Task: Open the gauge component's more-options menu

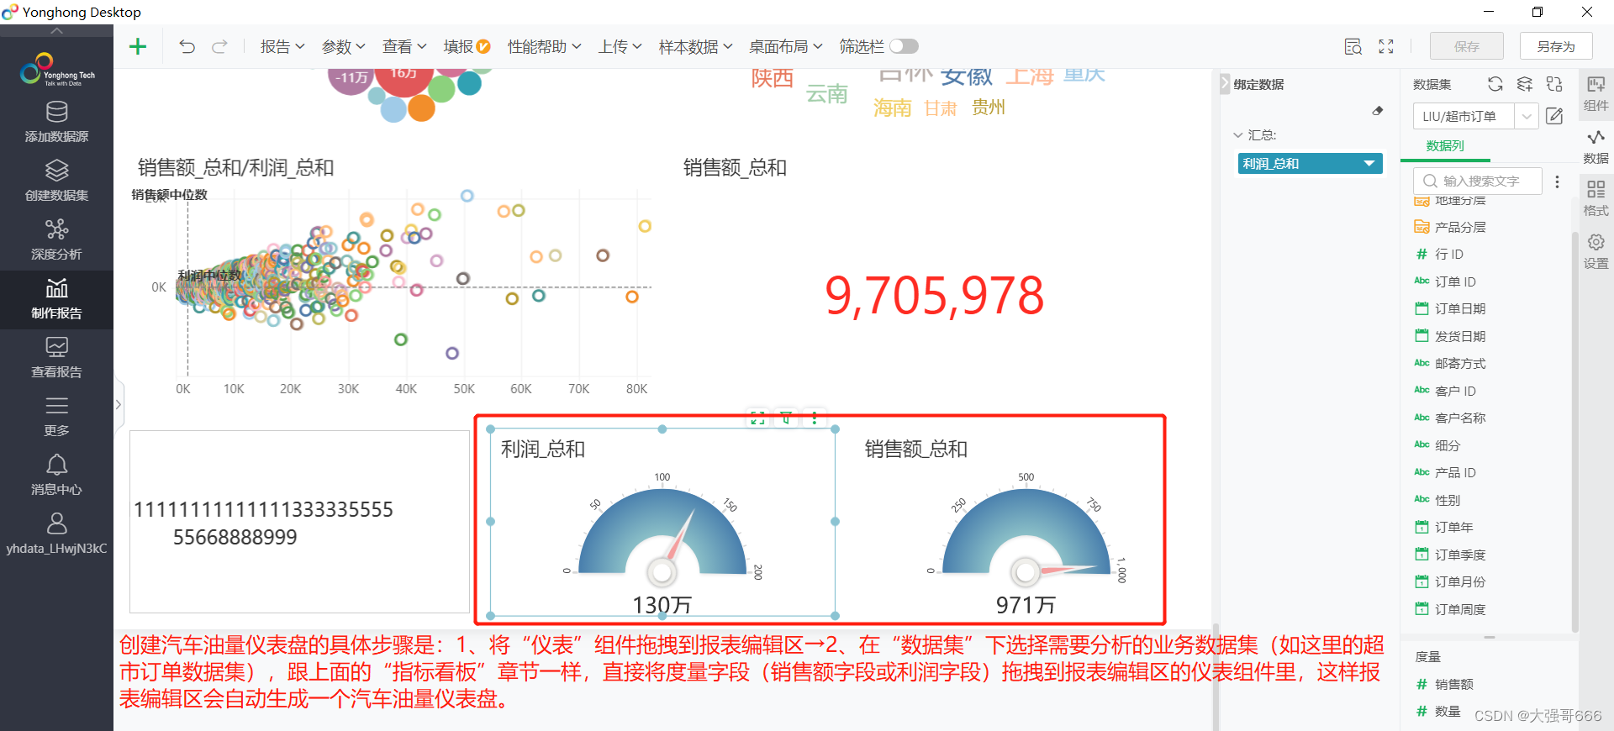Action: pyautogui.click(x=814, y=418)
